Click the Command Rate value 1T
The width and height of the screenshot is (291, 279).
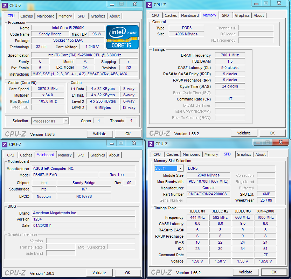coord(230,99)
